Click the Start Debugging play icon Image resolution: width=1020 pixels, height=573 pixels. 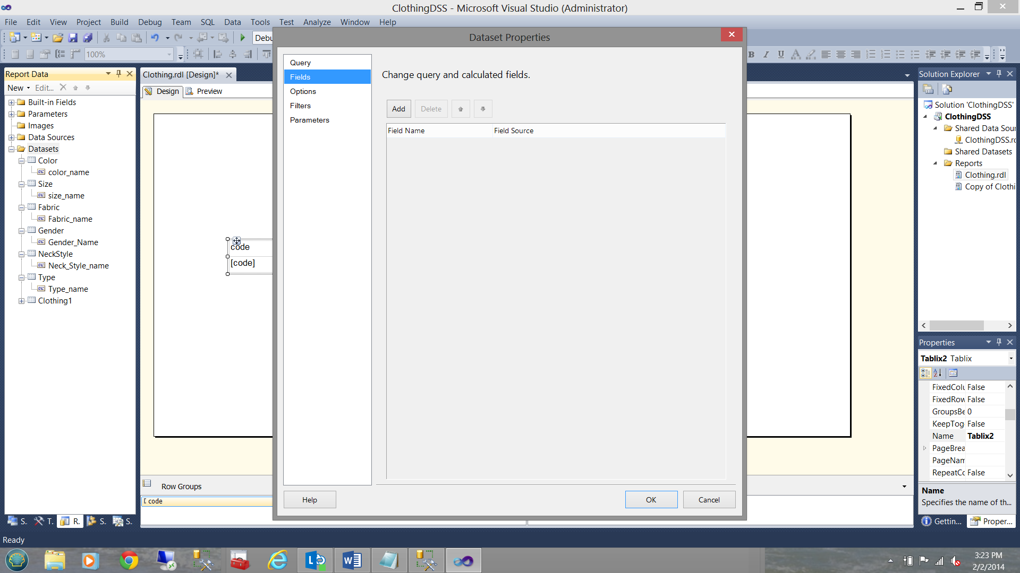(243, 38)
